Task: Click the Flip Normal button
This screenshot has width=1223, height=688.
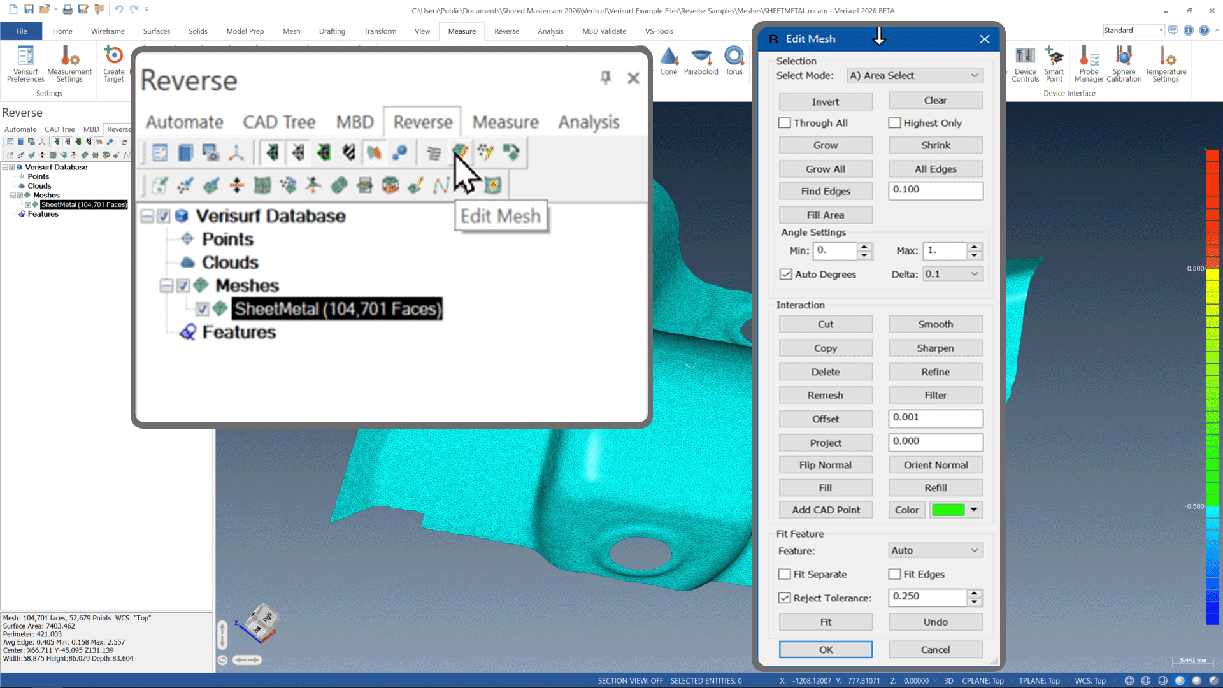Action: point(826,465)
